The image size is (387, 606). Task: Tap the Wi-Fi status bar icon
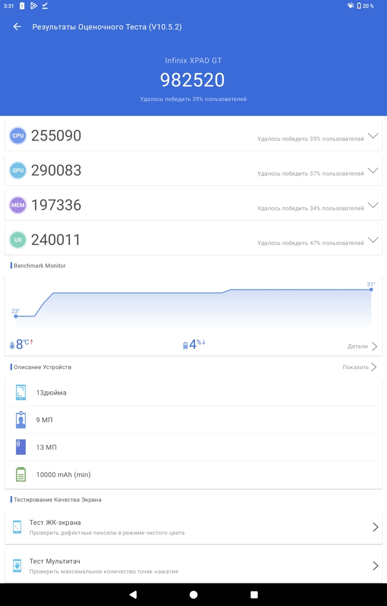350,6
